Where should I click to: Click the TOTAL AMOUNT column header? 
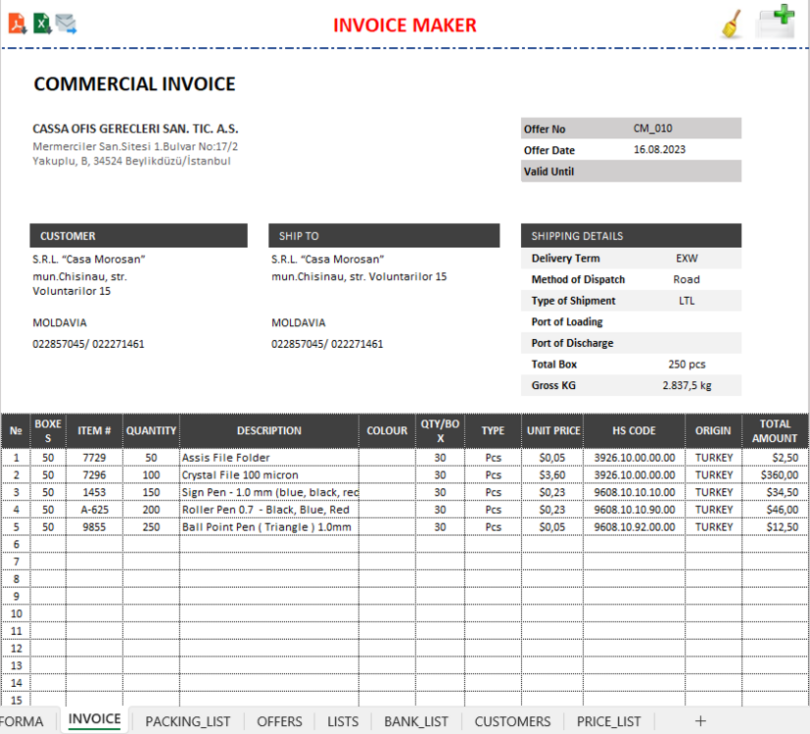(775, 430)
